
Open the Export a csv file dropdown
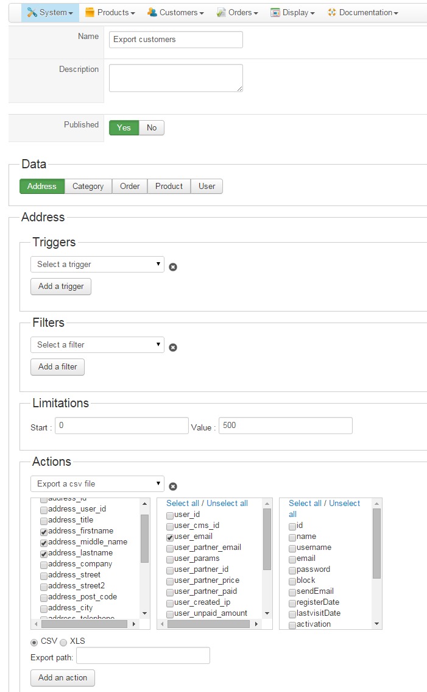[97, 483]
